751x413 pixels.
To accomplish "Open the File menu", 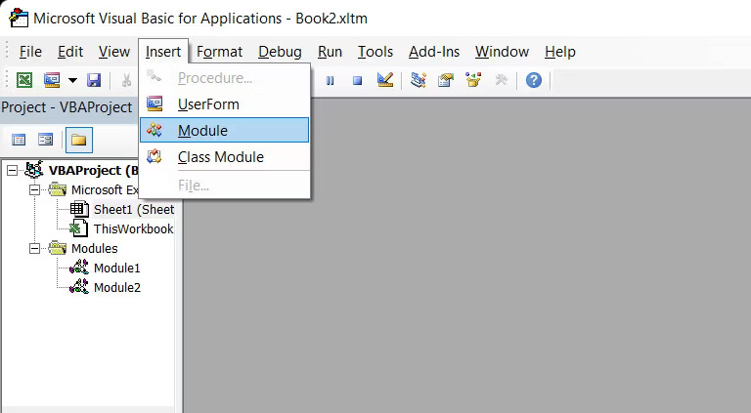I will tap(30, 51).
